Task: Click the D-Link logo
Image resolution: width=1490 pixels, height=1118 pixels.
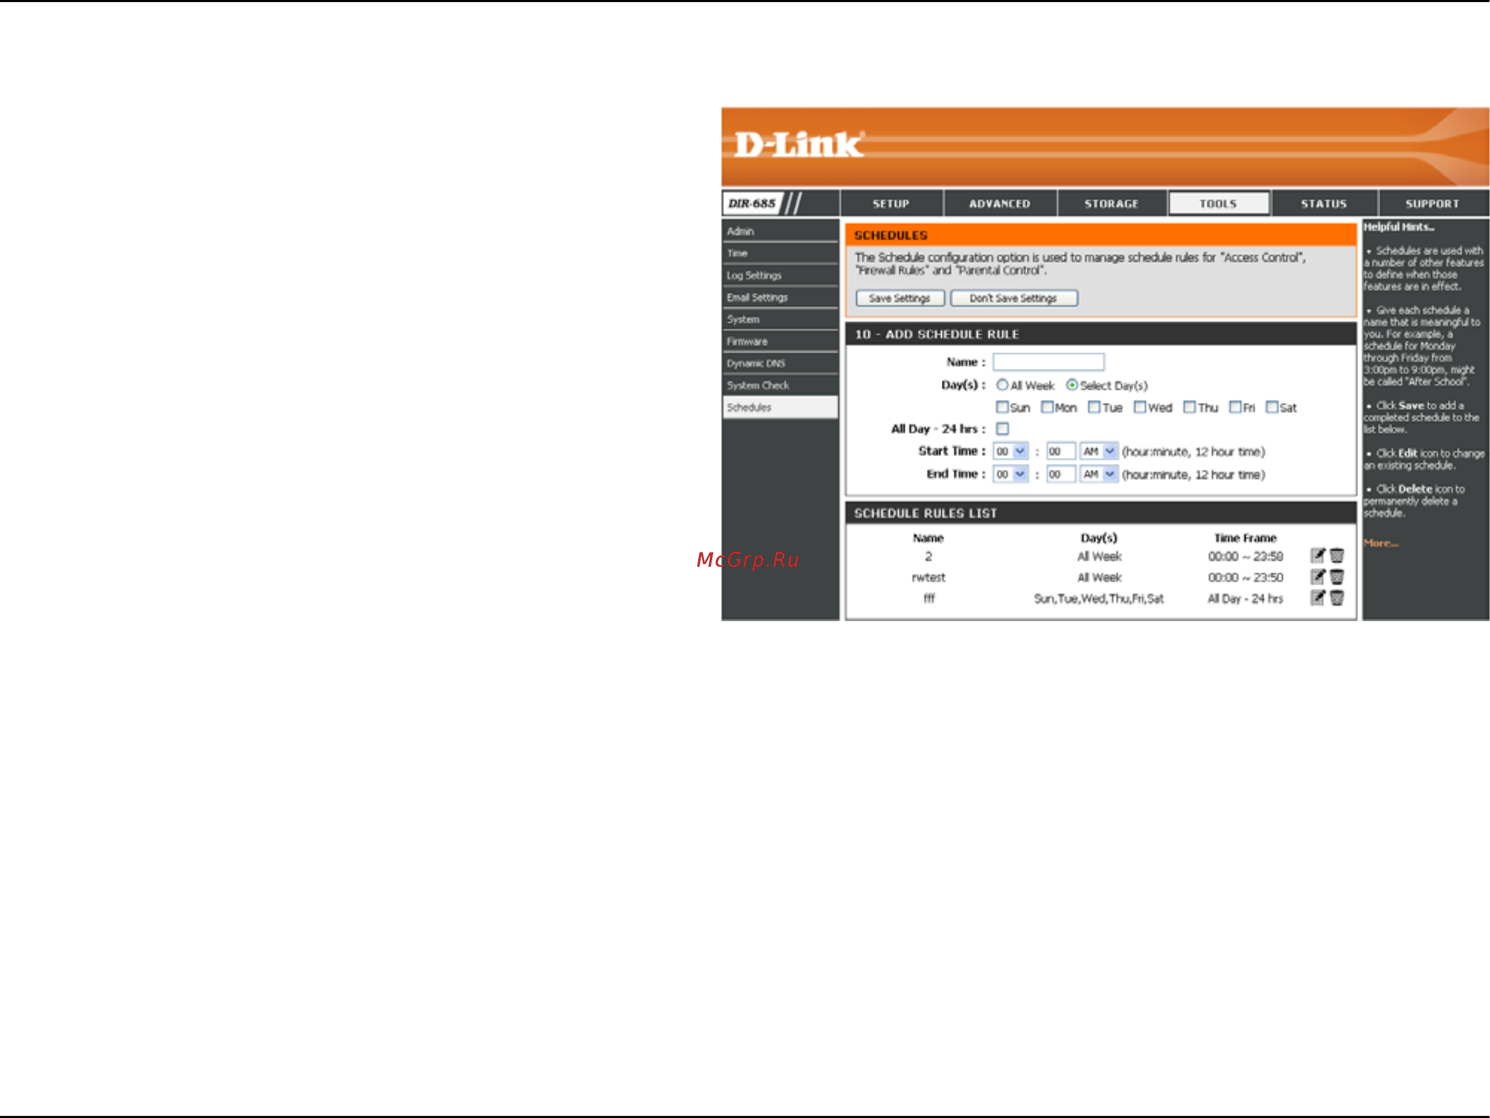Action: (x=798, y=144)
